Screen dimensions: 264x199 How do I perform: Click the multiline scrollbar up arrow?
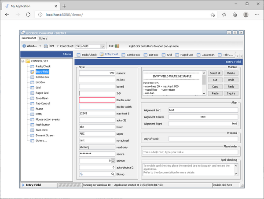coord(204,73)
